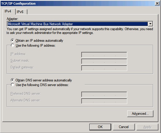
Task: Click the Preferred DNS server field
Action: (x=104, y=94)
